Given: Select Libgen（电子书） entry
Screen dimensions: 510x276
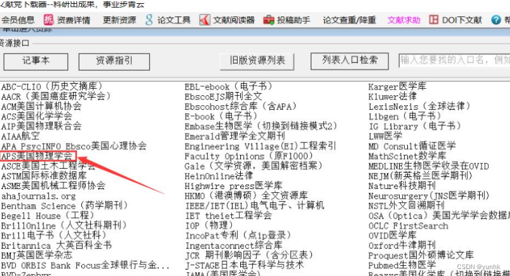Looking at the screenshot, I should (x=405, y=116).
